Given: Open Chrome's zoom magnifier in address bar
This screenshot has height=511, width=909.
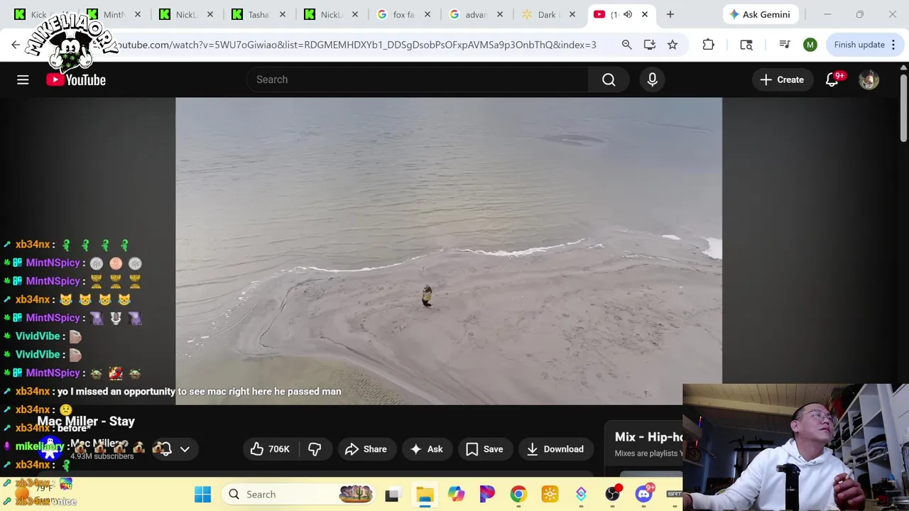Looking at the screenshot, I should pyautogui.click(x=626, y=45).
